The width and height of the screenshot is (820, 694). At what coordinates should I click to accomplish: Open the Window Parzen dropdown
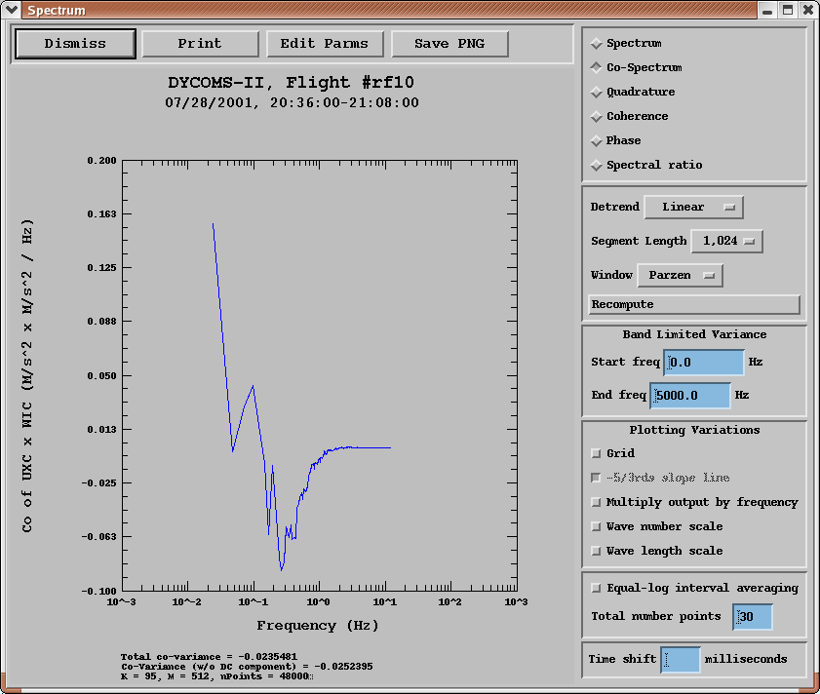point(680,276)
